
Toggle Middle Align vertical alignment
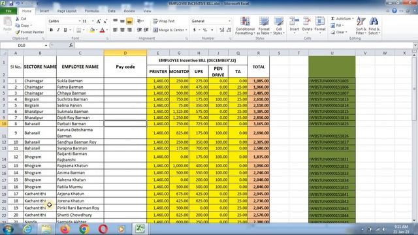[x=122, y=21]
